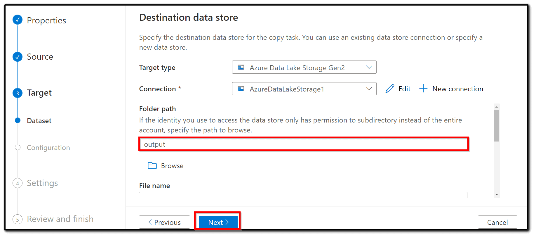Click the Cancel button
536x238 pixels.
point(497,222)
